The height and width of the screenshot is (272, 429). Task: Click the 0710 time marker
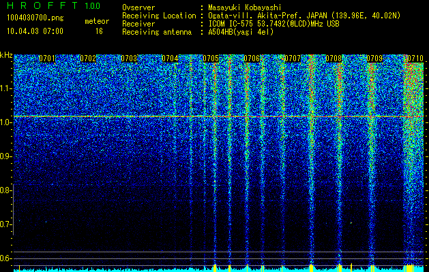pyautogui.click(x=415, y=58)
